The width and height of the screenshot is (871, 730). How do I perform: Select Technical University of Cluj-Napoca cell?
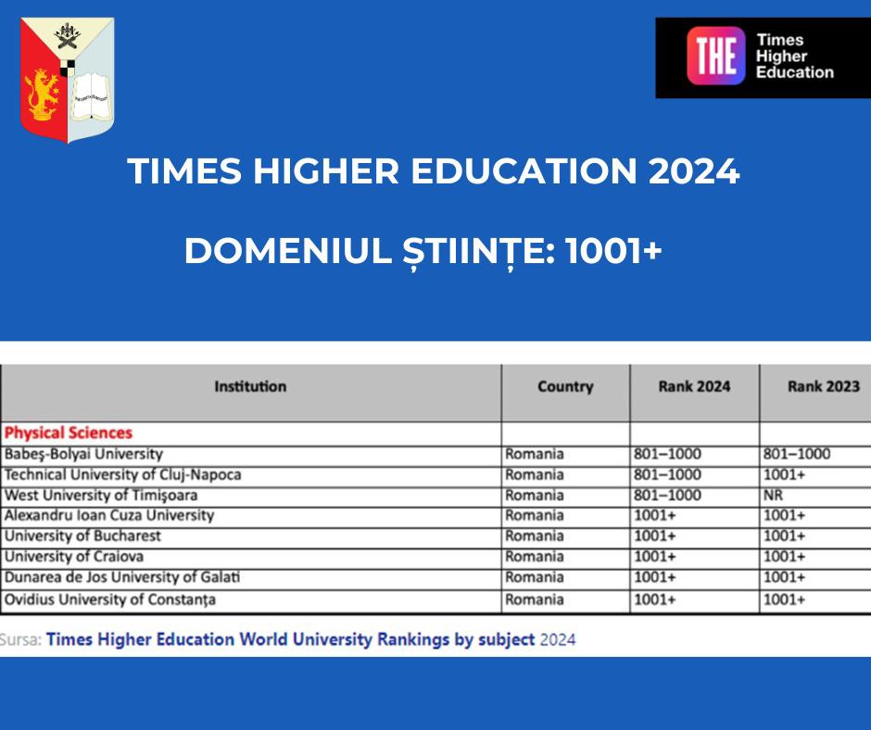pos(122,474)
